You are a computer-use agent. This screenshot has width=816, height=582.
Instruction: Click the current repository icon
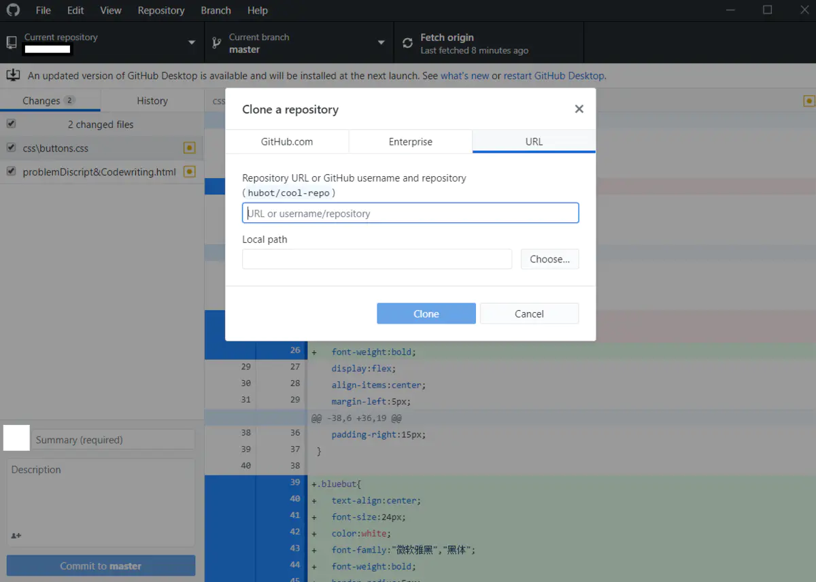coord(12,43)
